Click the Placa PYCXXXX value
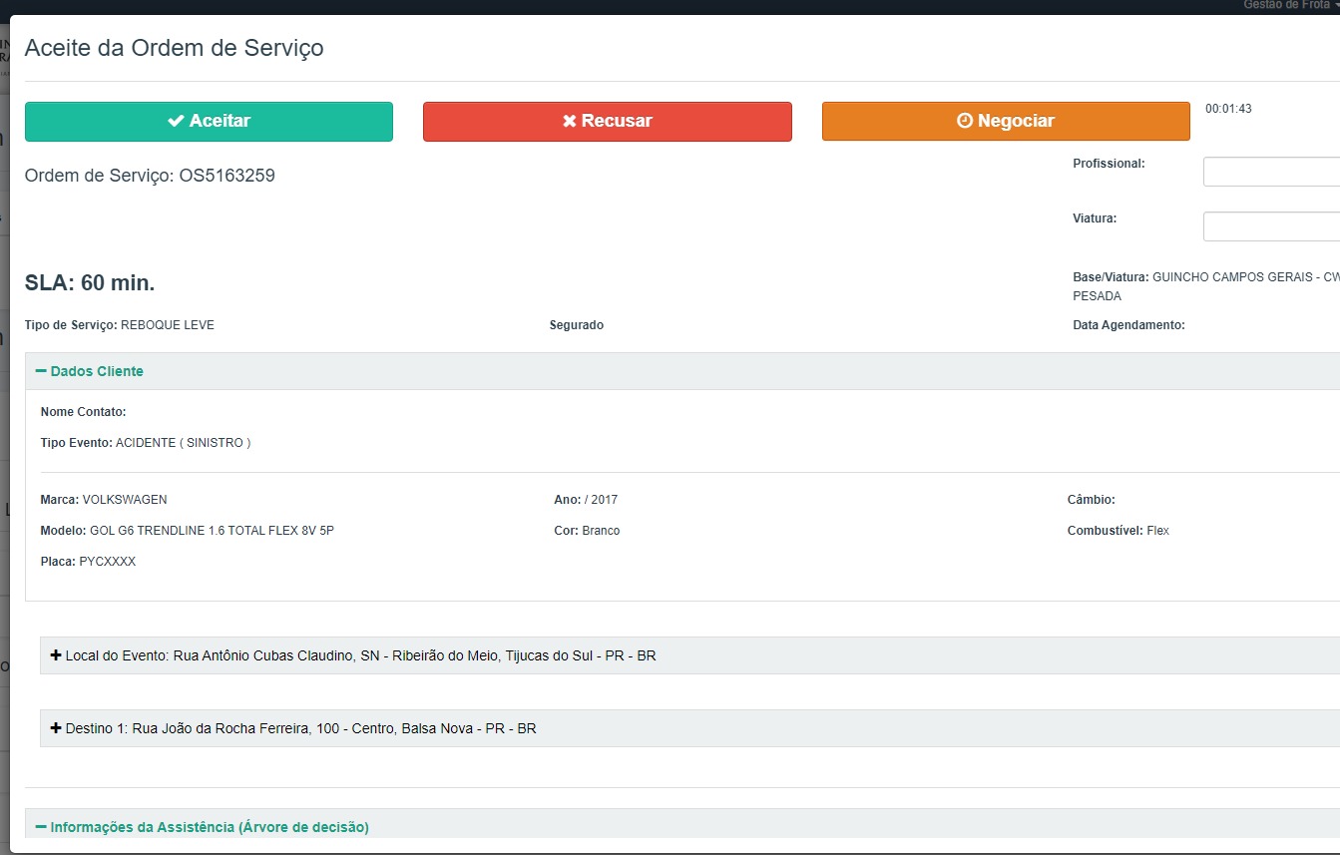This screenshot has height=855, width=1340. tap(107, 562)
